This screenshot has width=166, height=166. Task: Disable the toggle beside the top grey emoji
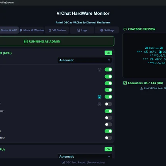108,69
